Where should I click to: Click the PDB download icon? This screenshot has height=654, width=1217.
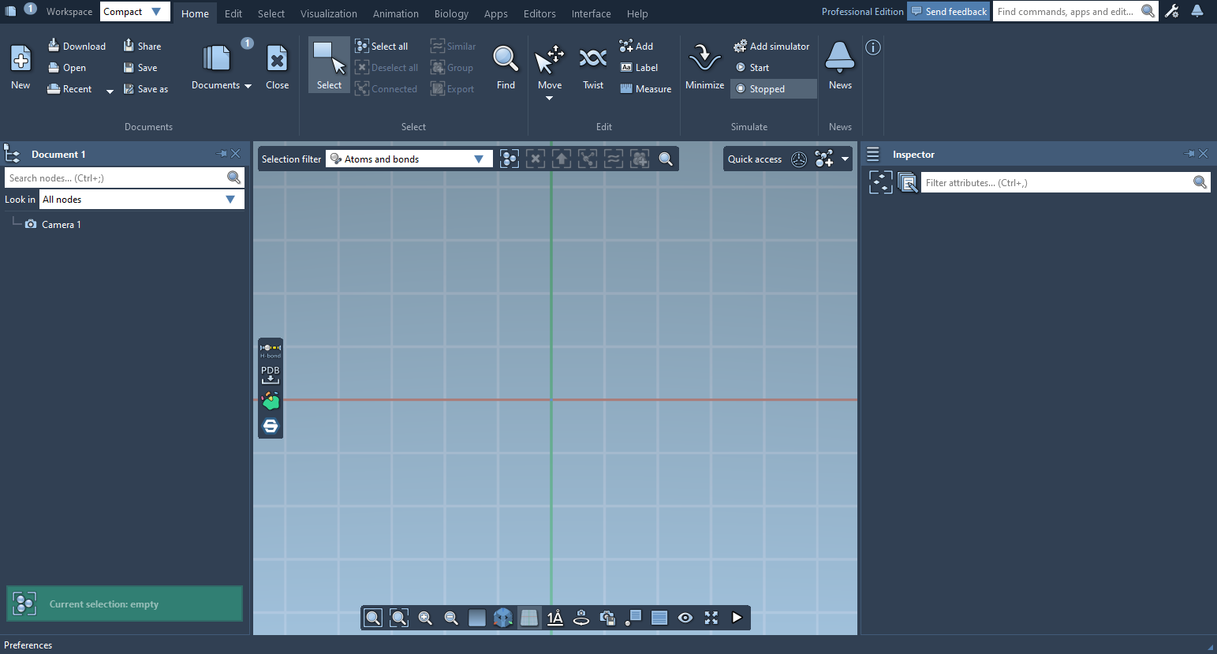click(271, 375)
